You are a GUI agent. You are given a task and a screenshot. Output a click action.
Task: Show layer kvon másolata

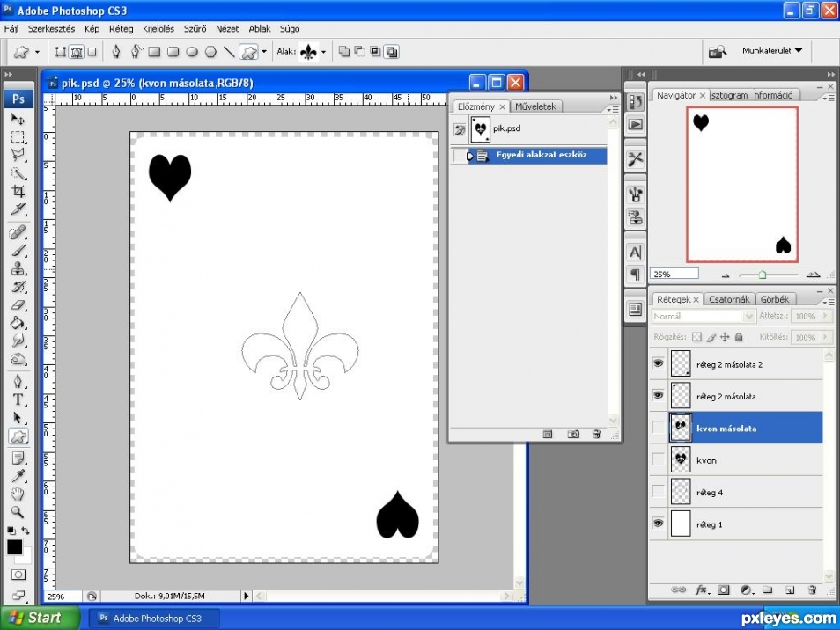pos(658,427)
